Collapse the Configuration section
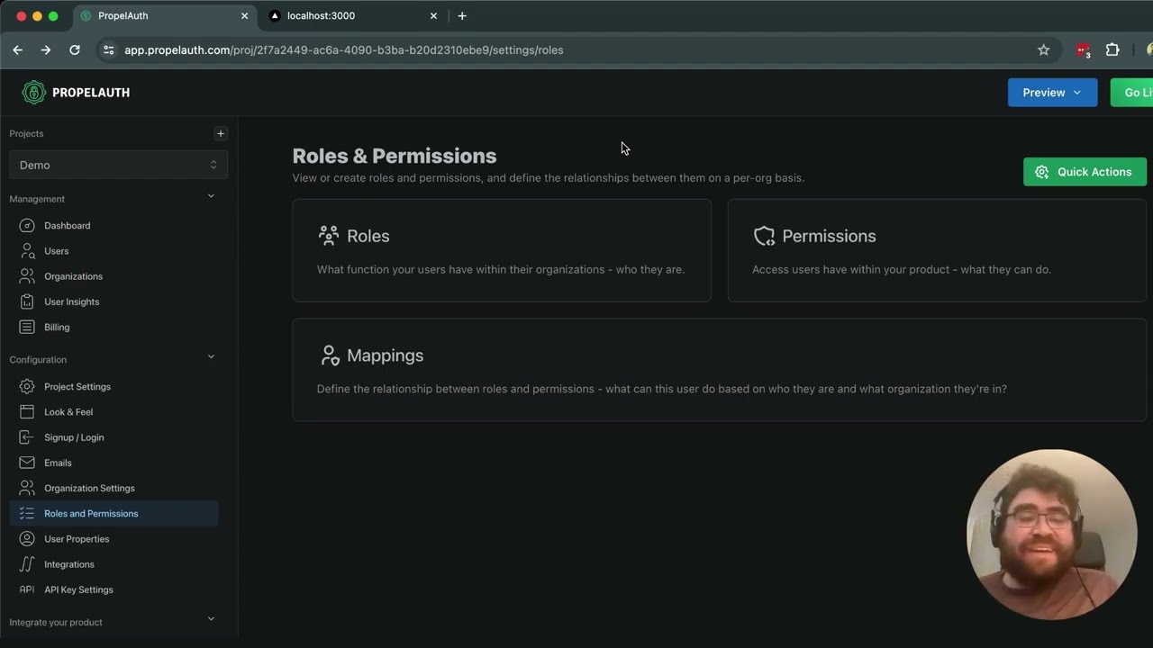This screenshot has width=1153, height=648. [211, 357]
